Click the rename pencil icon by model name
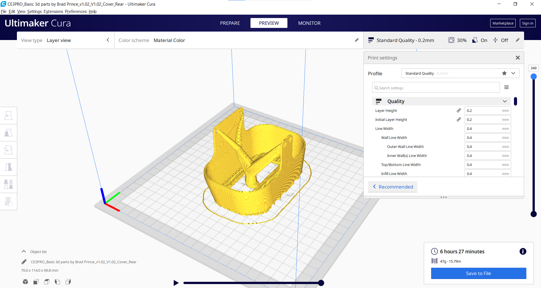Viewport: 541px width, 288px height. click(24, 262)
